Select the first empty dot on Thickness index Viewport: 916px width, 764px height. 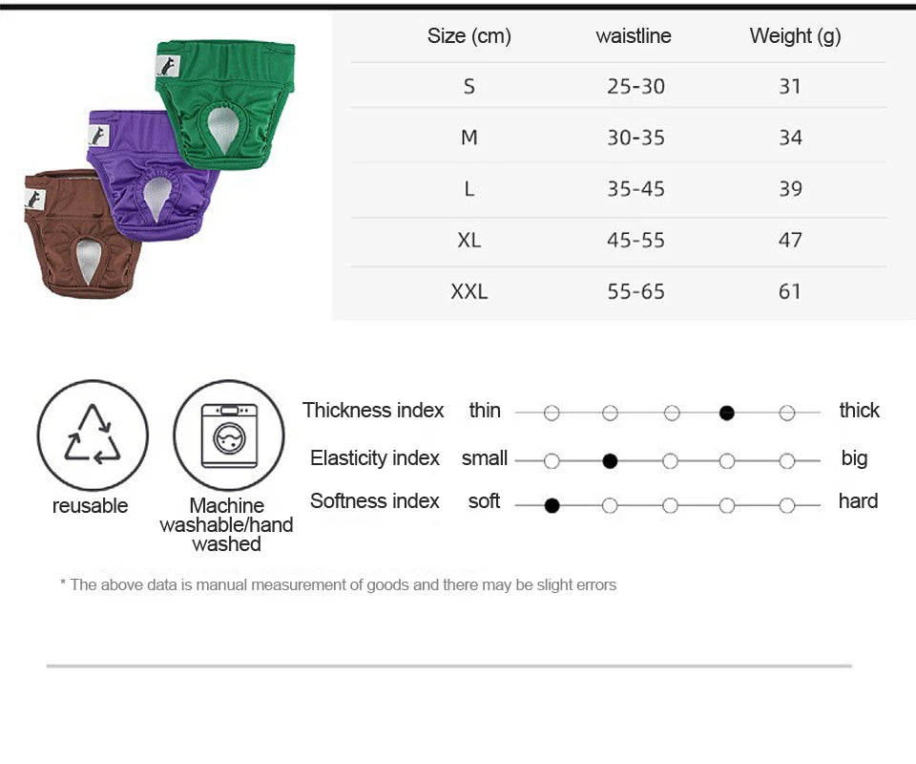552,414
